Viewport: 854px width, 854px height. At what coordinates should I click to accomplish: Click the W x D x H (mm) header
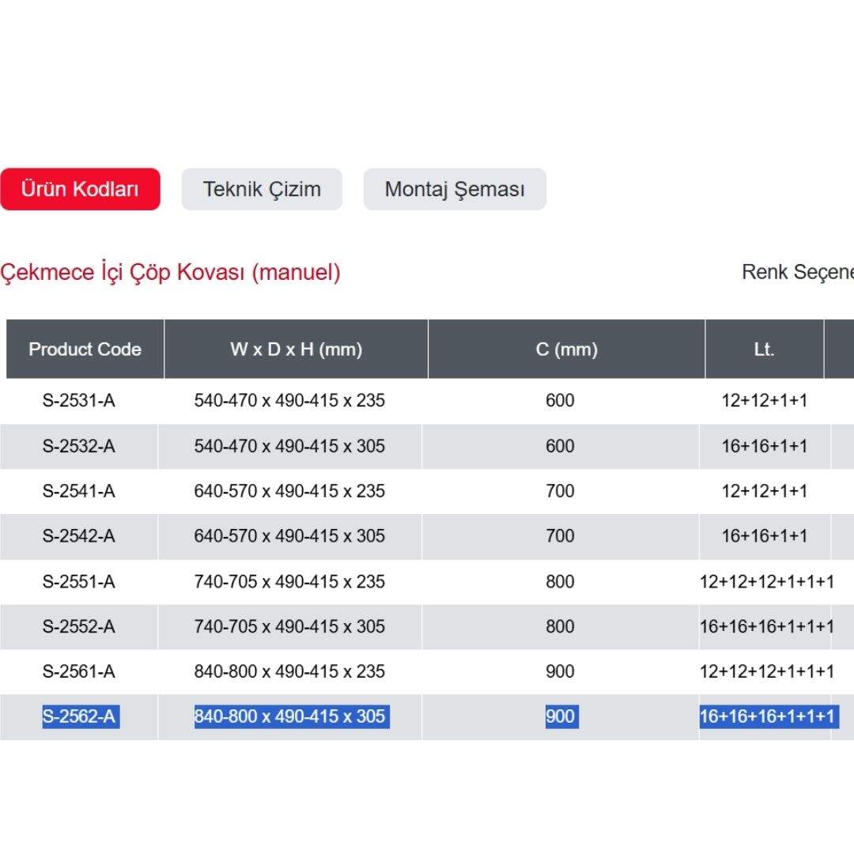(296, 350)
